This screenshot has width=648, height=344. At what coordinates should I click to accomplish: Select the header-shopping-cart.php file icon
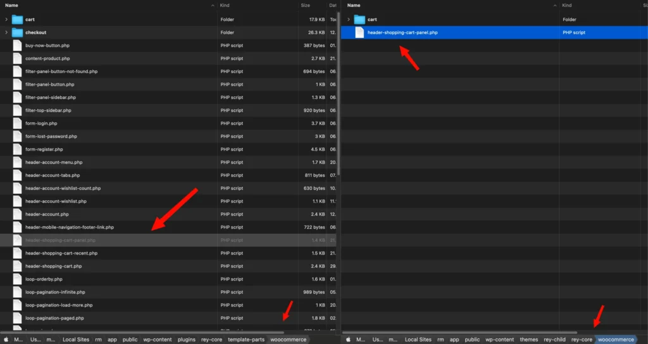[17, 266]
